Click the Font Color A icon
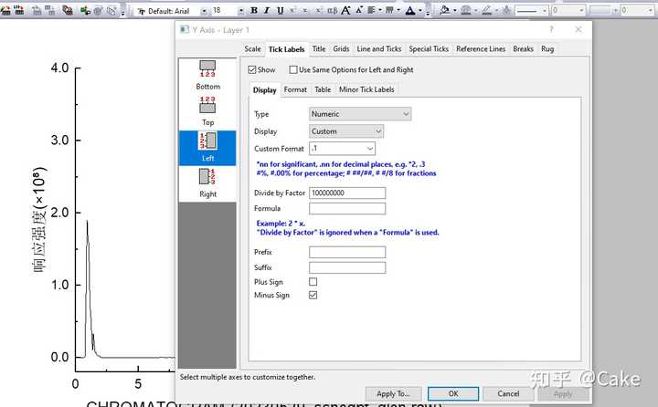 [410, 10]
